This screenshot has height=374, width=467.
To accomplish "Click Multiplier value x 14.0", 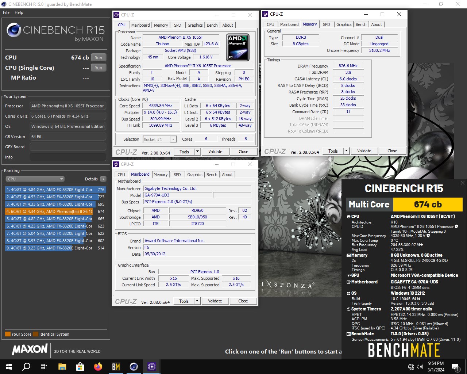I will point(161,112).
